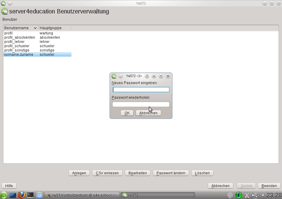Viewport: 282px width, 199px height.
Task: Select the user row vorname.zuname
Action: (x=38, y=55)
